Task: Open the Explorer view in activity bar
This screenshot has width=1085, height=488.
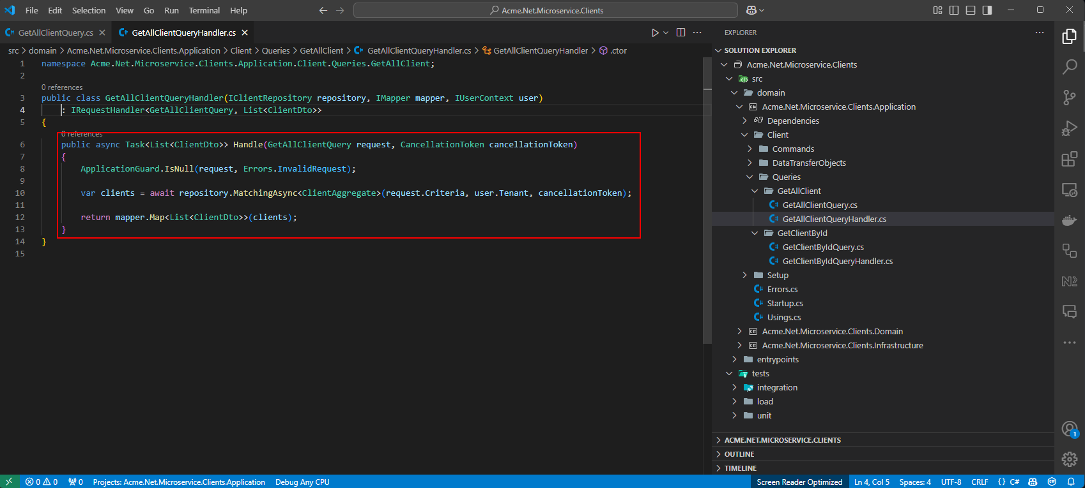Action: [1069, 36]
